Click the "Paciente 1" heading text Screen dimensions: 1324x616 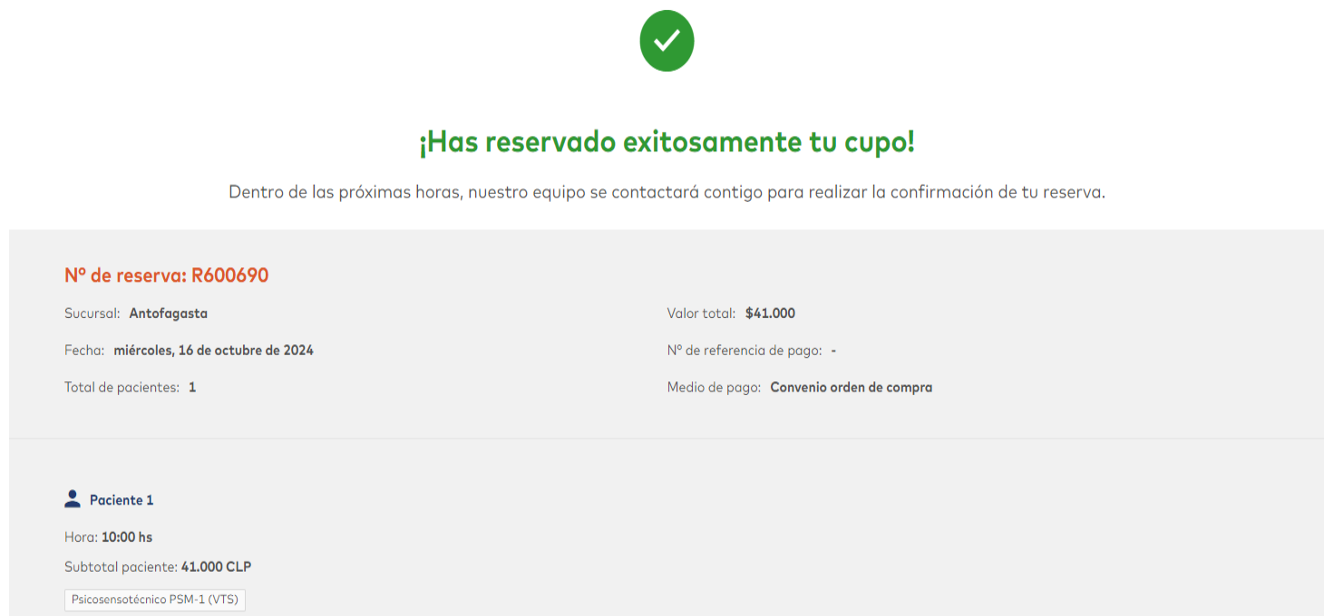[122, 500]
